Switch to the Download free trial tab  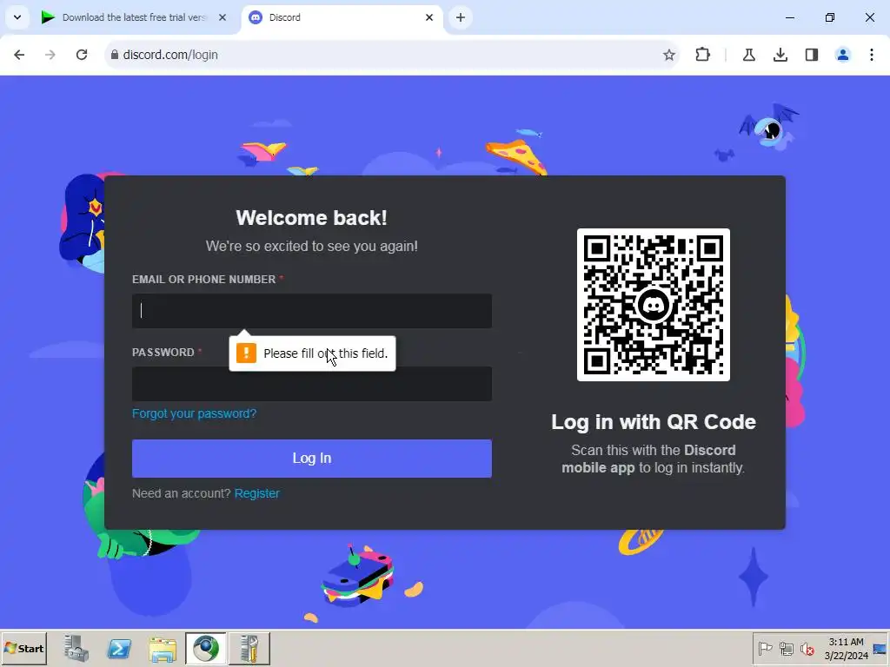pos(134,17)
